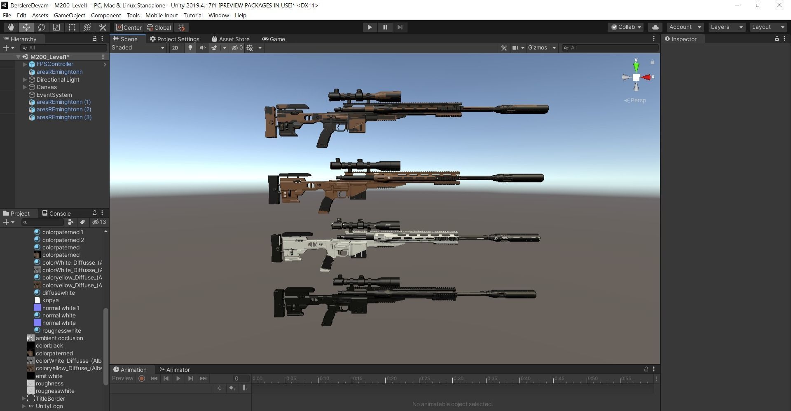The width and height of the screenshot is (791, 411).
Task: Toggle 2D view mode in Scene
Action: (175, 48)
